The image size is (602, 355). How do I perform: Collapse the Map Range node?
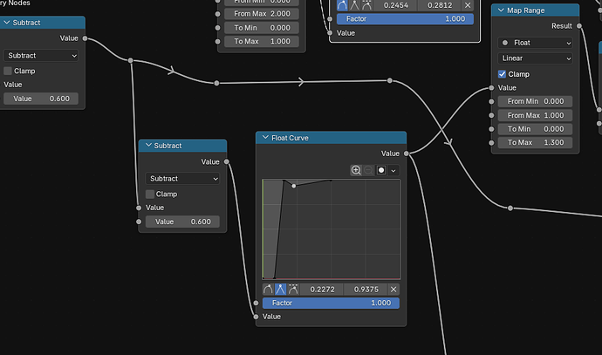[x=501, y=10]
